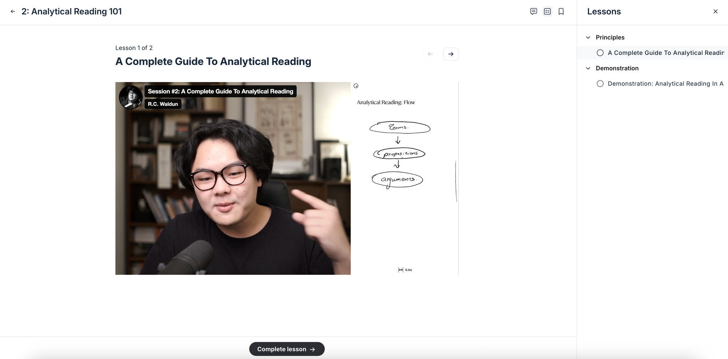Viewport: 728px width, 359px height.
Task: Click the R.C. Waldun name label
Action: point(163,104)
